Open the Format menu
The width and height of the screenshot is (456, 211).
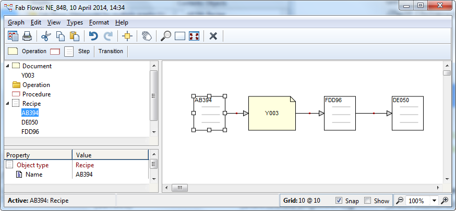tap(99, 22)
